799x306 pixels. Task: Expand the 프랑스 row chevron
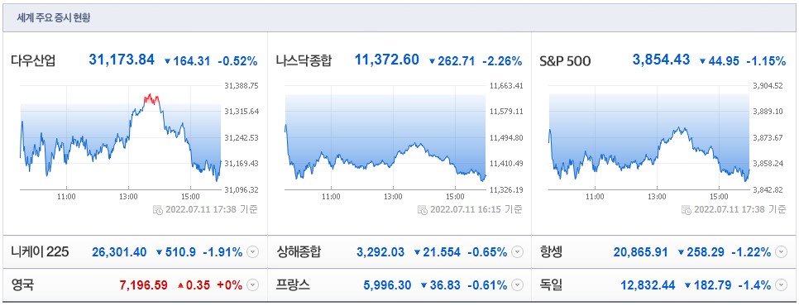(x=517, y=285)
